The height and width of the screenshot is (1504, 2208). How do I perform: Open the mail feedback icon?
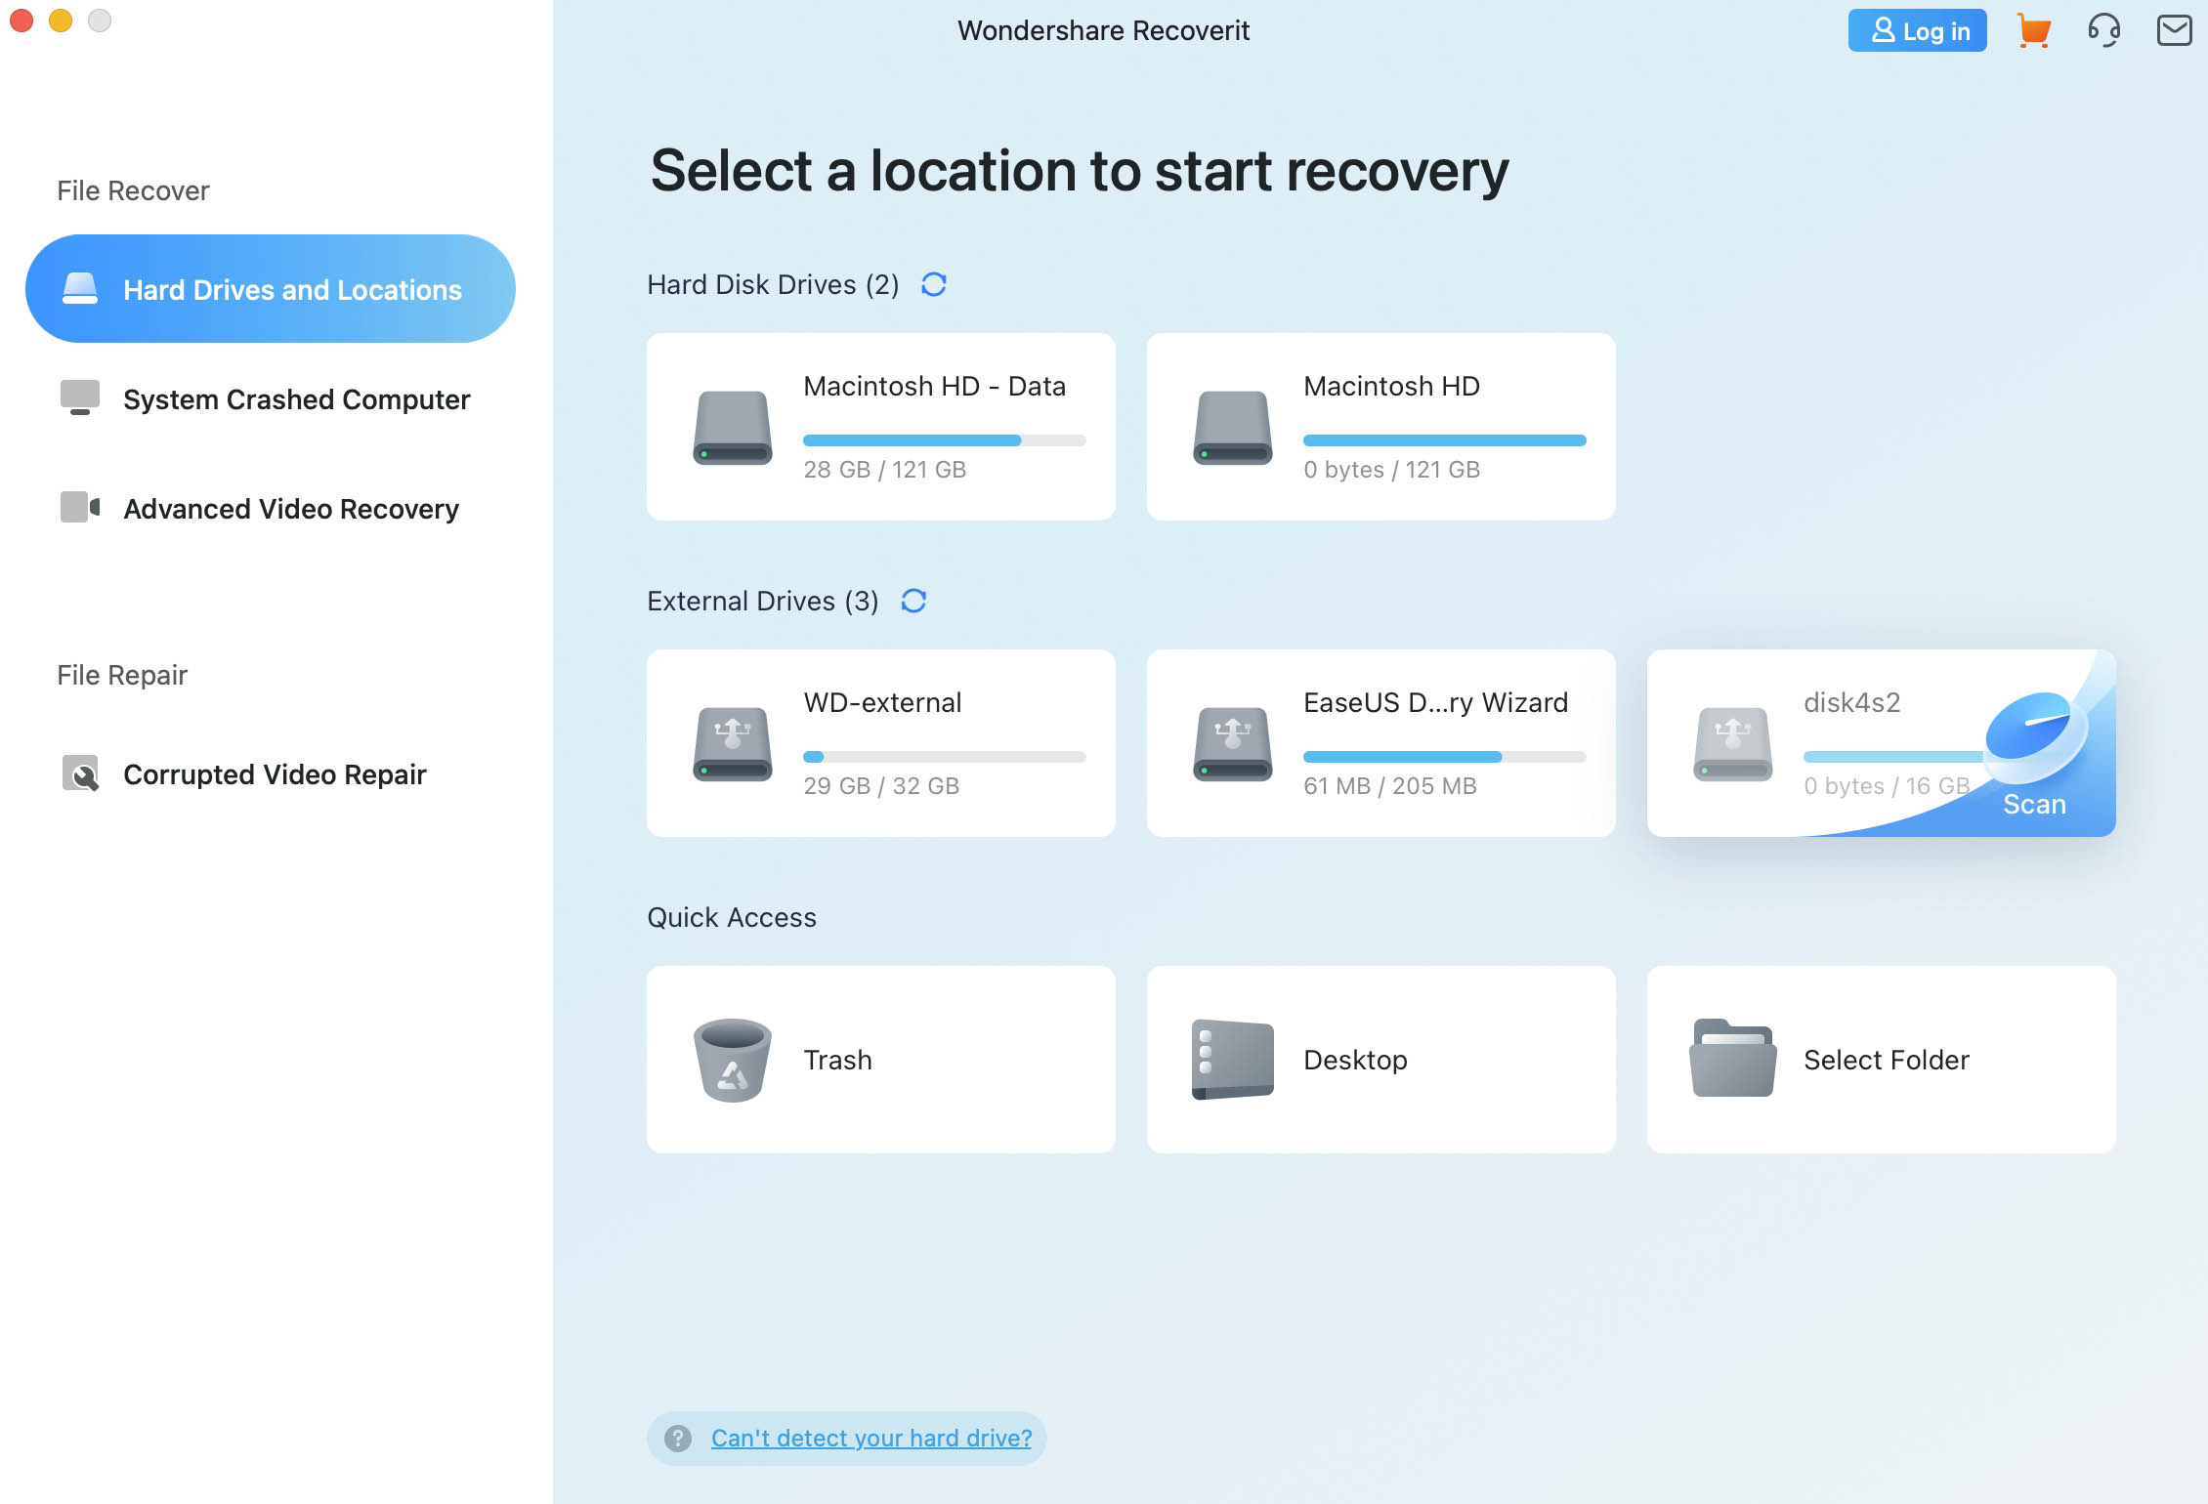pyautogui.click(x=2174, y=30)
